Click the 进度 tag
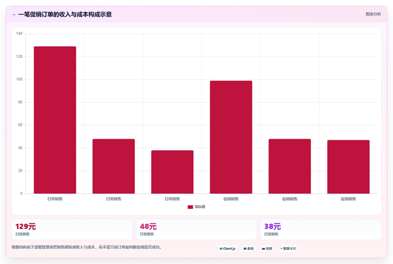The height and width of the screenshot is (264, 393). click(x=267, y=249)
